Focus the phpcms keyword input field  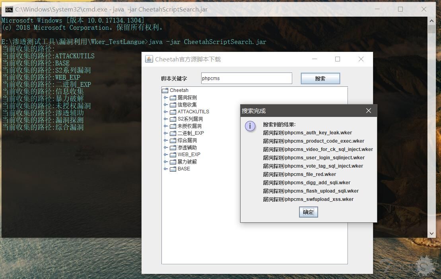(x=247, y=78)
